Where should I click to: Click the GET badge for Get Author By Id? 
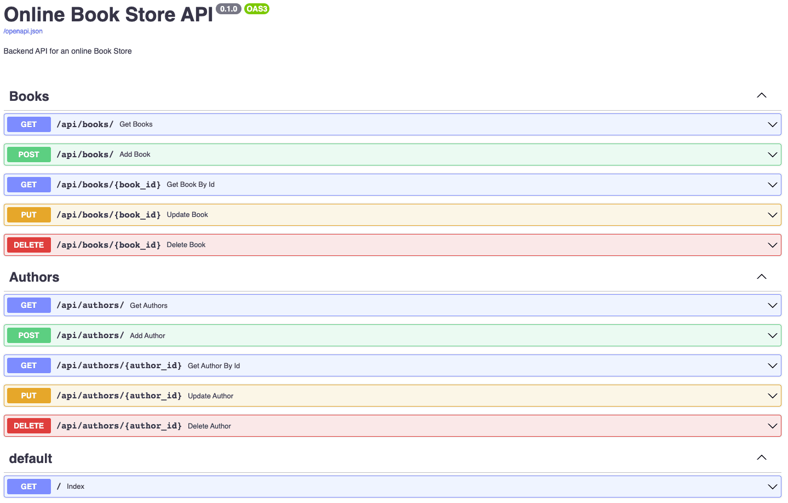[29, 365]
